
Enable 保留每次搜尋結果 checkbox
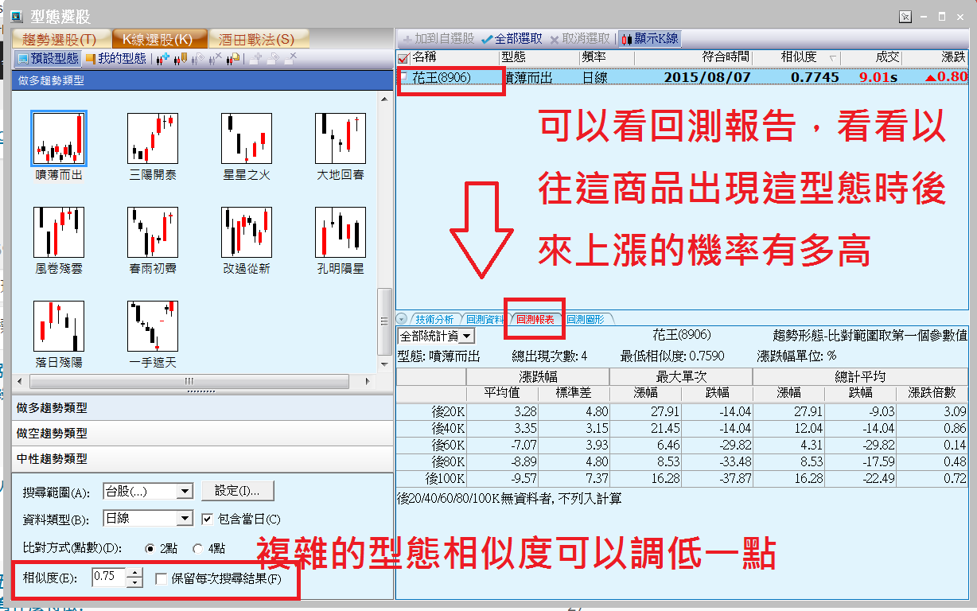162,578
